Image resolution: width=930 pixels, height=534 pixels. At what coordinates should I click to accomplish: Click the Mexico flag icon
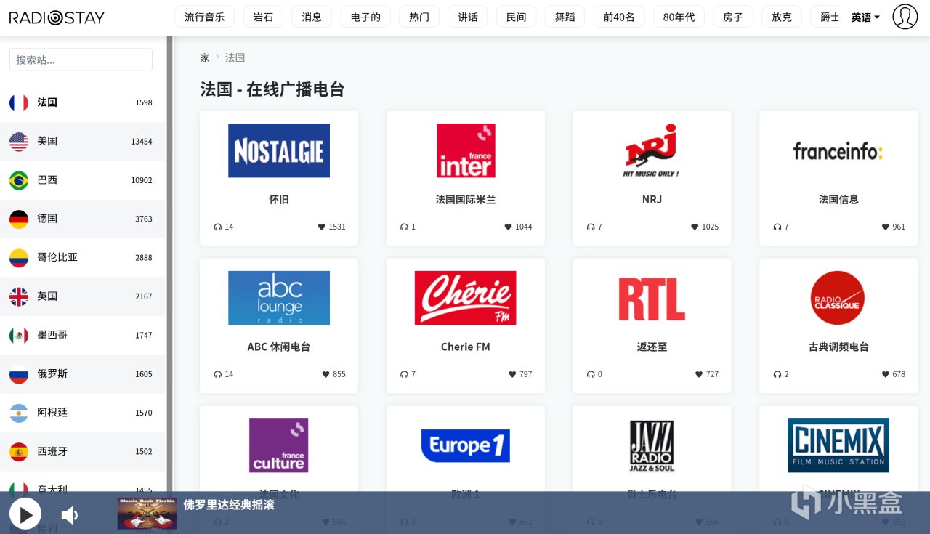coord(19,335)
